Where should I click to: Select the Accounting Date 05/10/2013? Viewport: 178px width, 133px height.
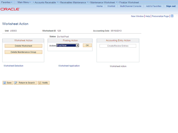(116, 31)
